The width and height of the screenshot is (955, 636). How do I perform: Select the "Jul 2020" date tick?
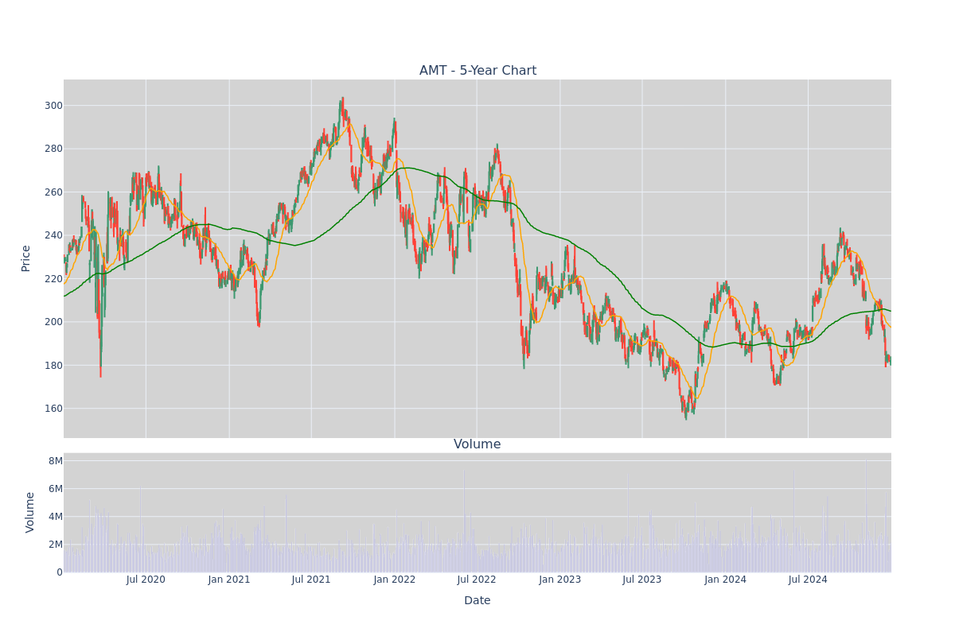[146, 580]
